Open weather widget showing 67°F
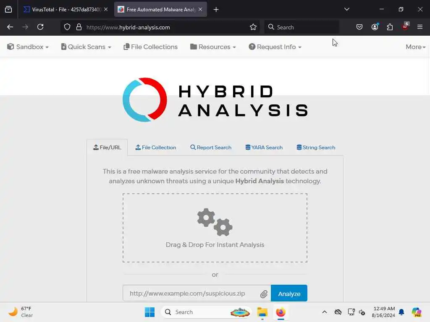Viewport: 430px width, 322px height. 21,312
